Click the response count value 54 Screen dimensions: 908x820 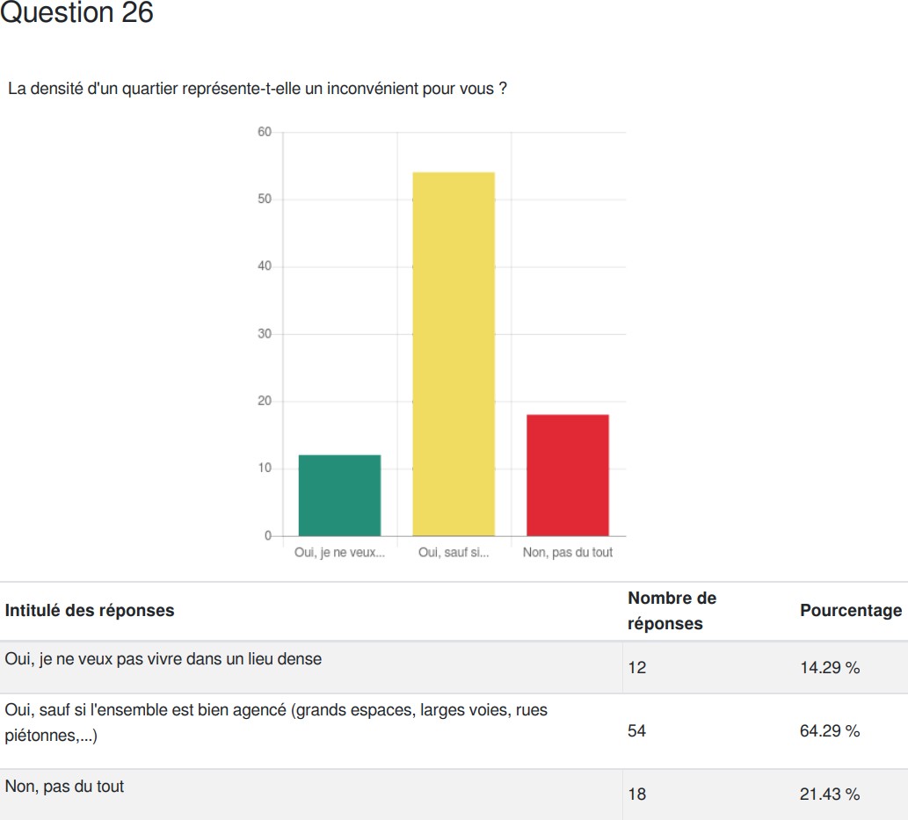pos(636,731)
